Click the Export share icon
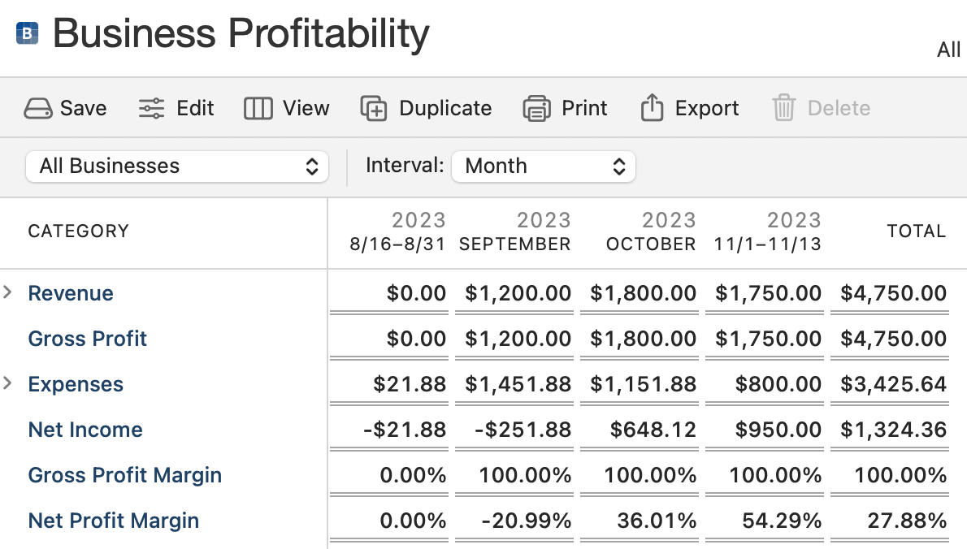 tap(653, 109)
